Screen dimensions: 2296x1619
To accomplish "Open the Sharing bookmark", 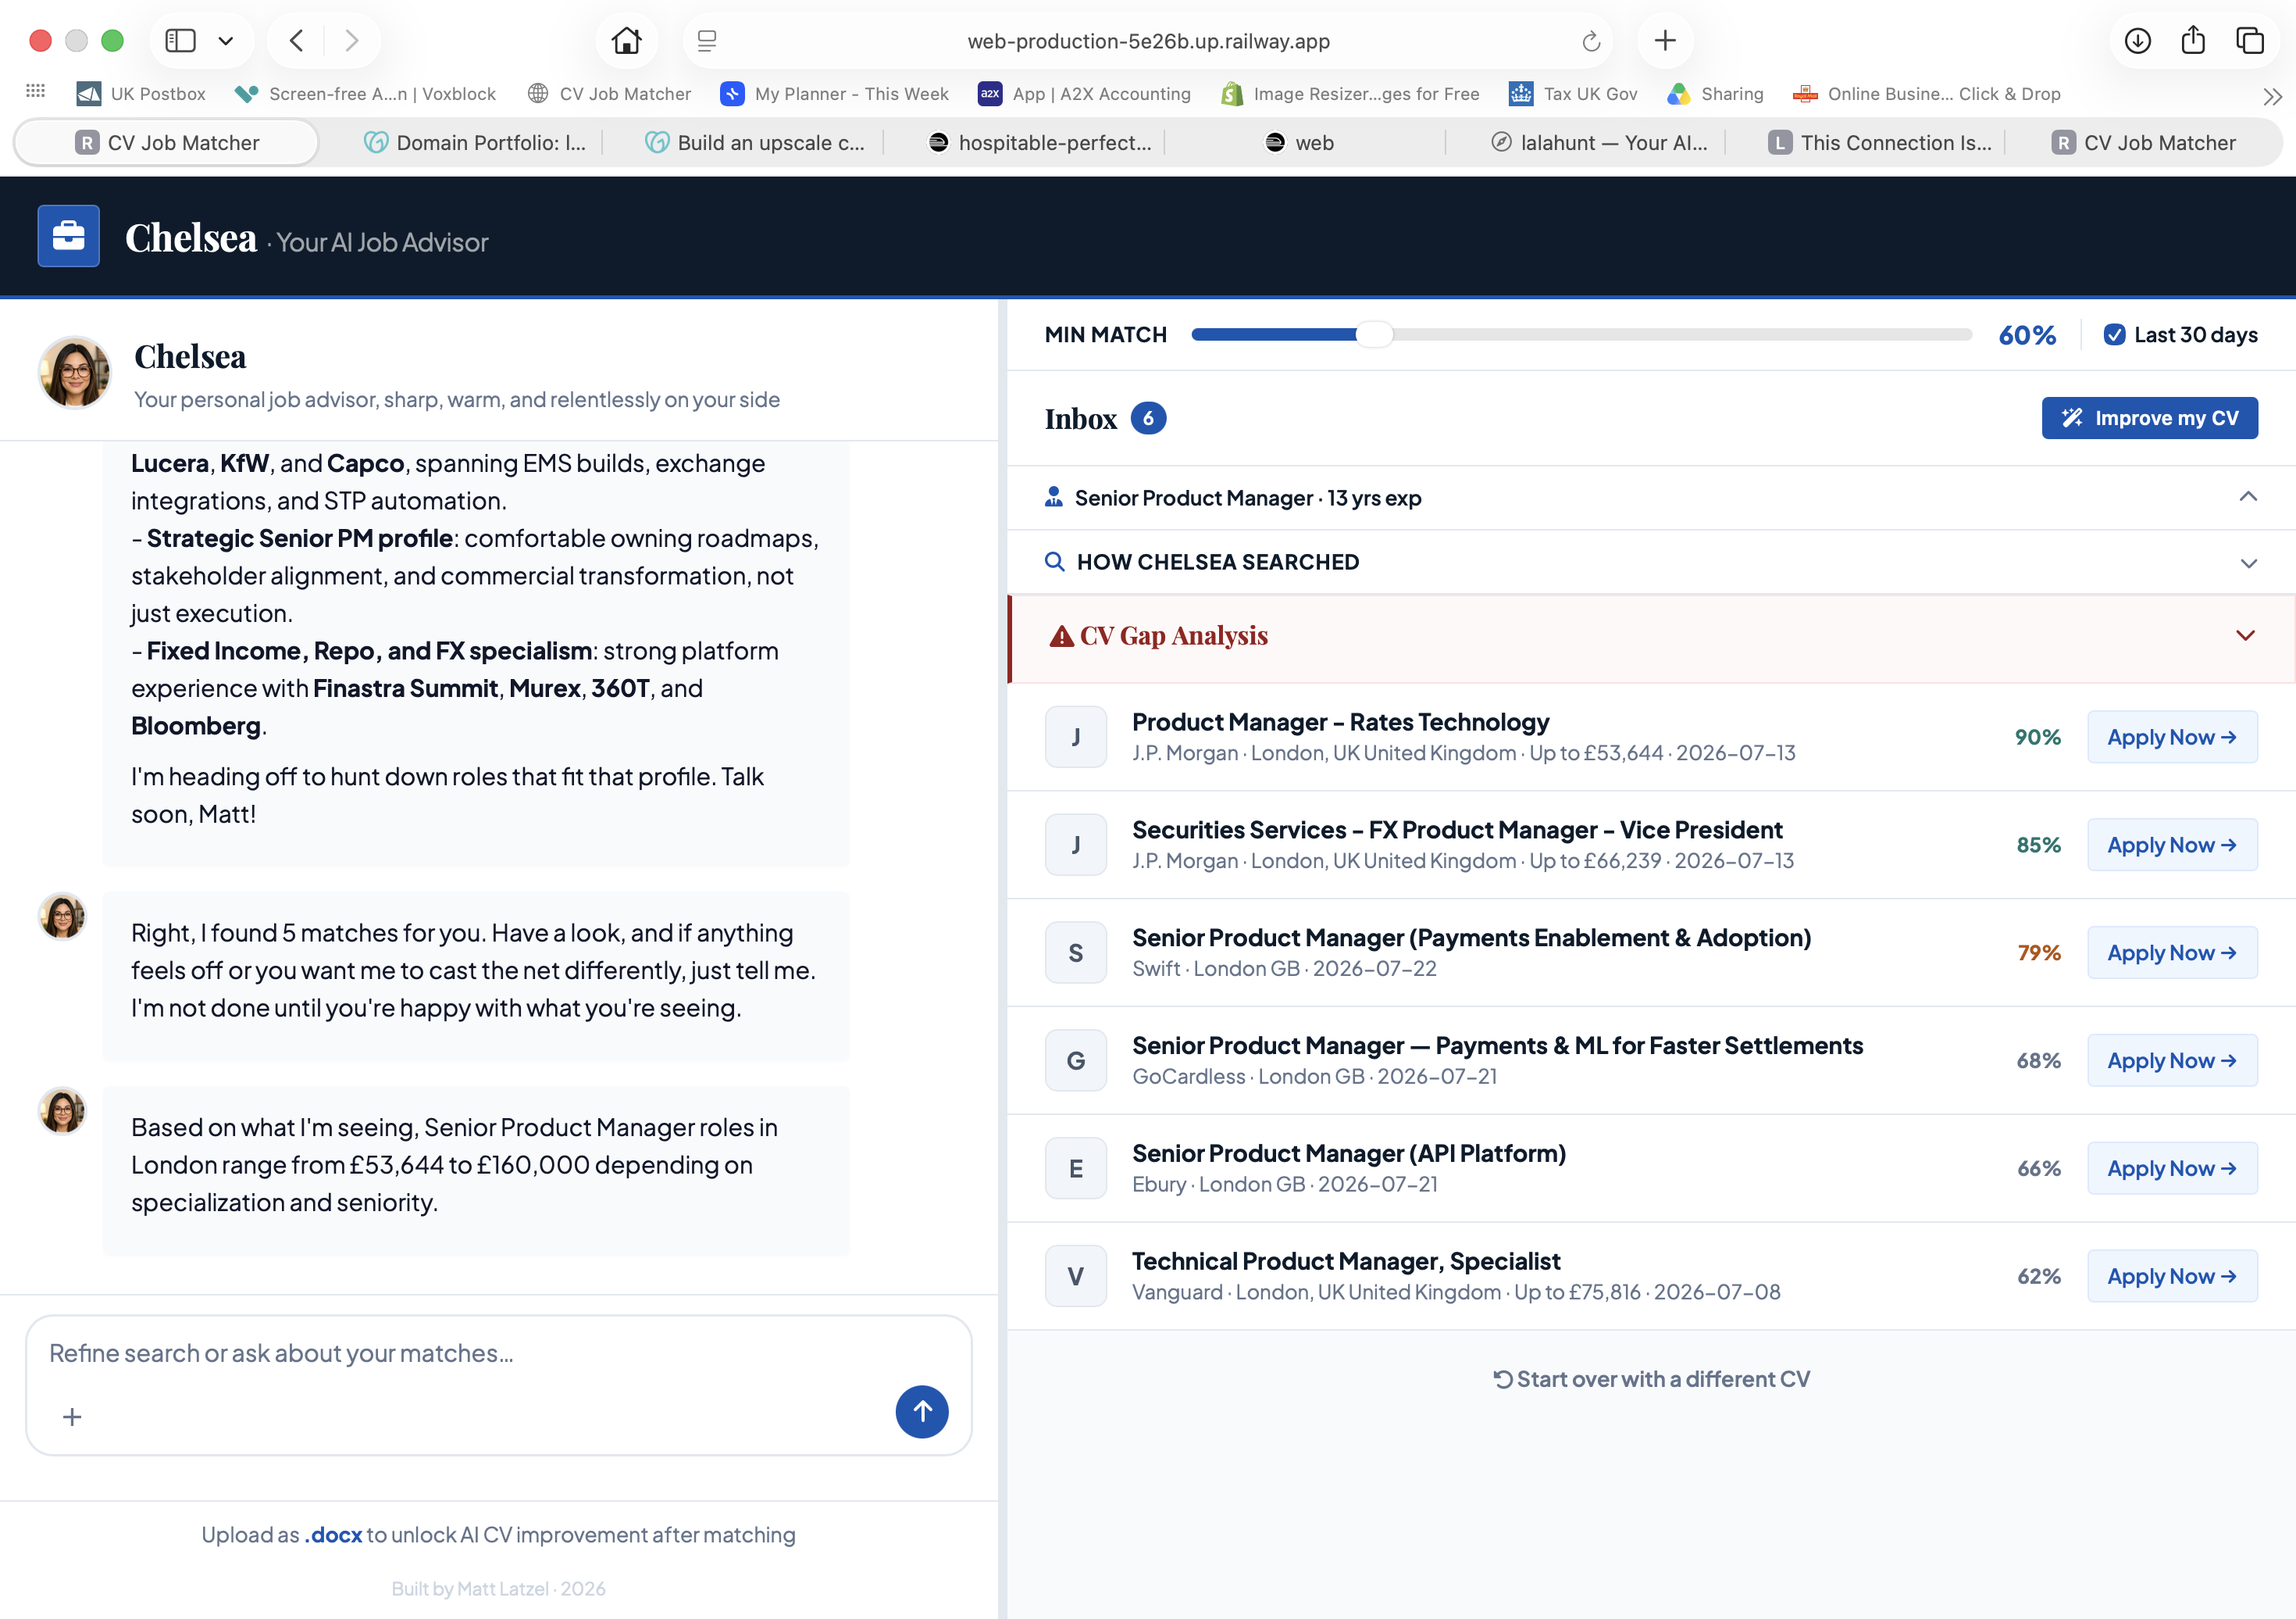I will 1715,94.
